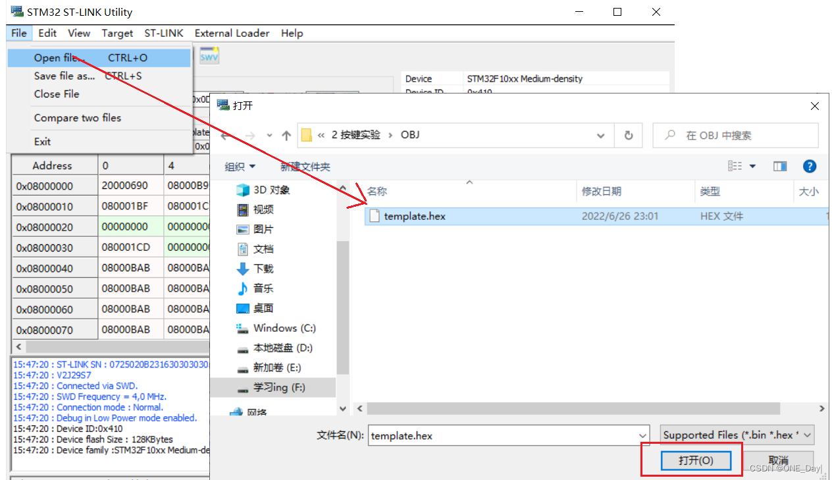Expand the filename combo box dropdown
The image size is (832, 480).
pyautogui.click(x=643, y=435)
